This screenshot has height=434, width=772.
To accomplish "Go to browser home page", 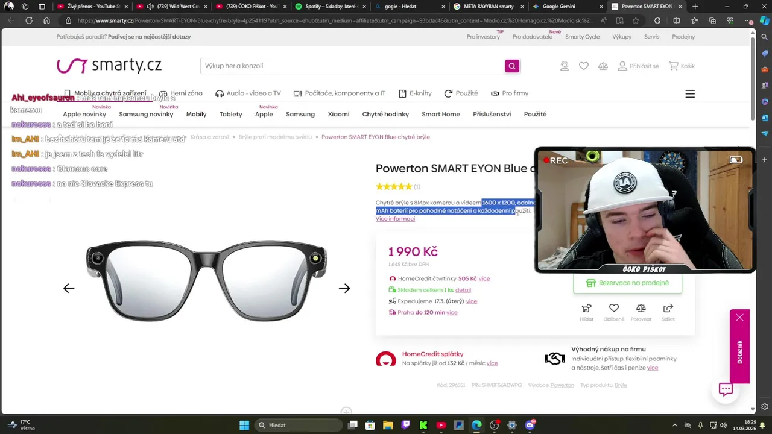I will [46, 20].
